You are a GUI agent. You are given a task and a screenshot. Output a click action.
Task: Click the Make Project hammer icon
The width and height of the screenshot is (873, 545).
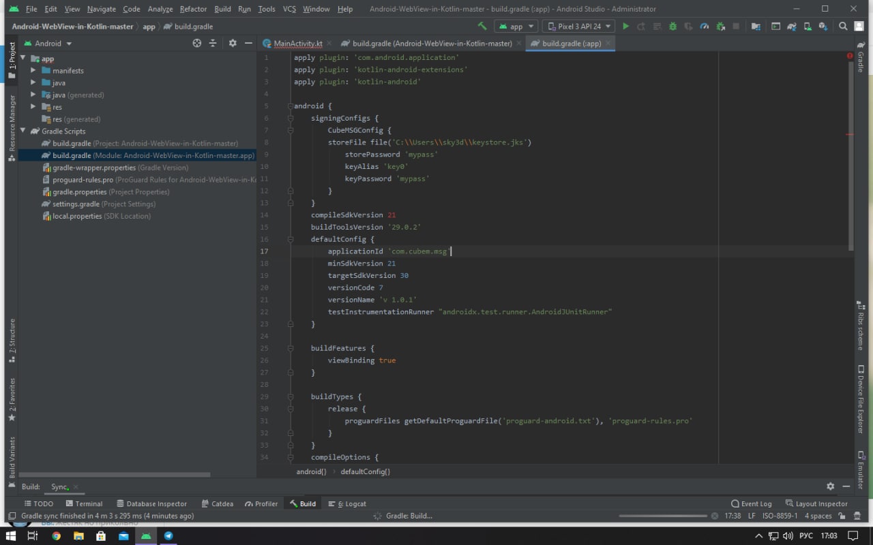coord(483,27)
